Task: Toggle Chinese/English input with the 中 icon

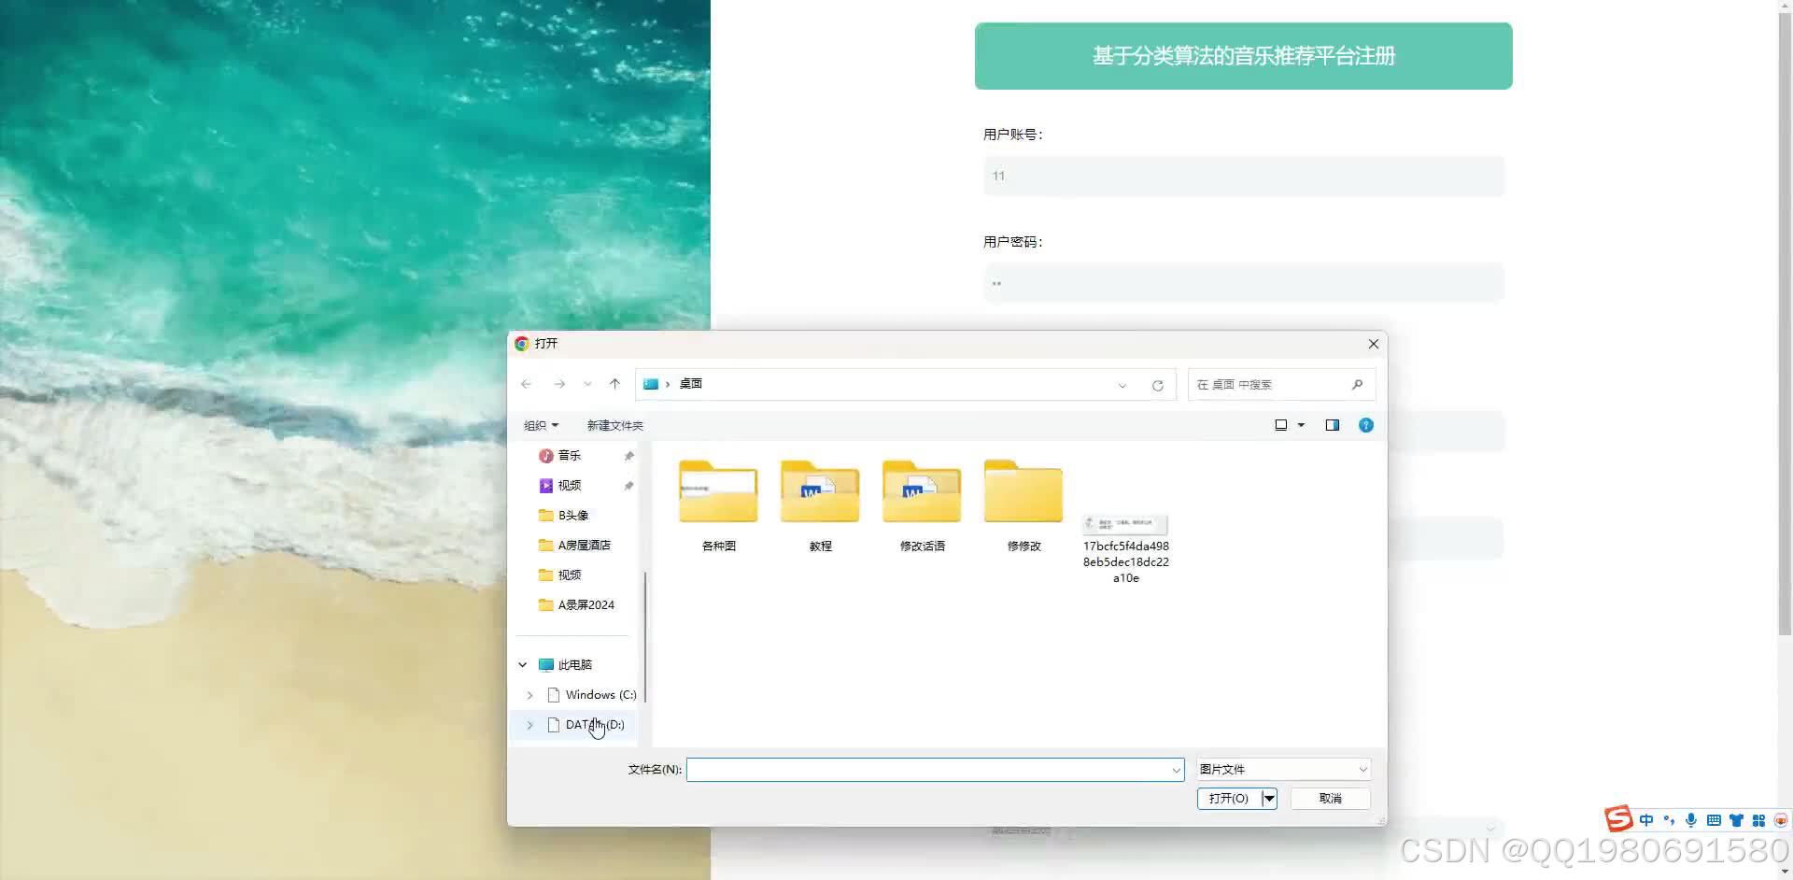Action: [1646, 819]
